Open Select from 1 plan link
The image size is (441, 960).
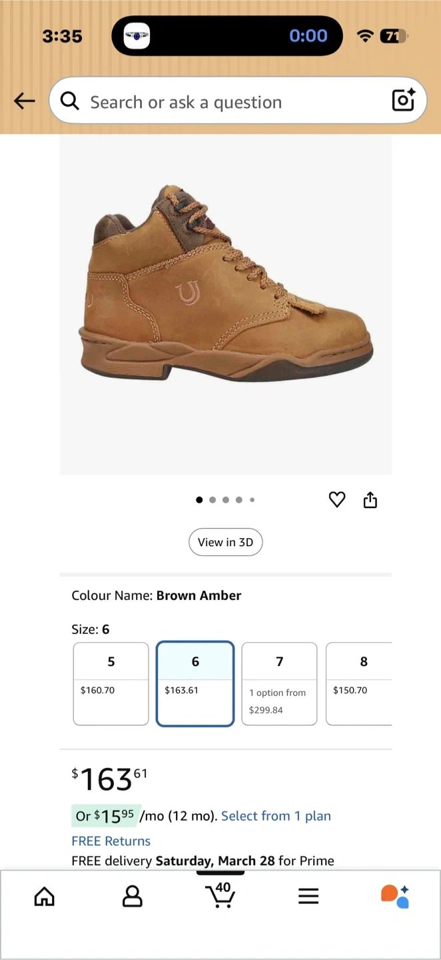276,816
